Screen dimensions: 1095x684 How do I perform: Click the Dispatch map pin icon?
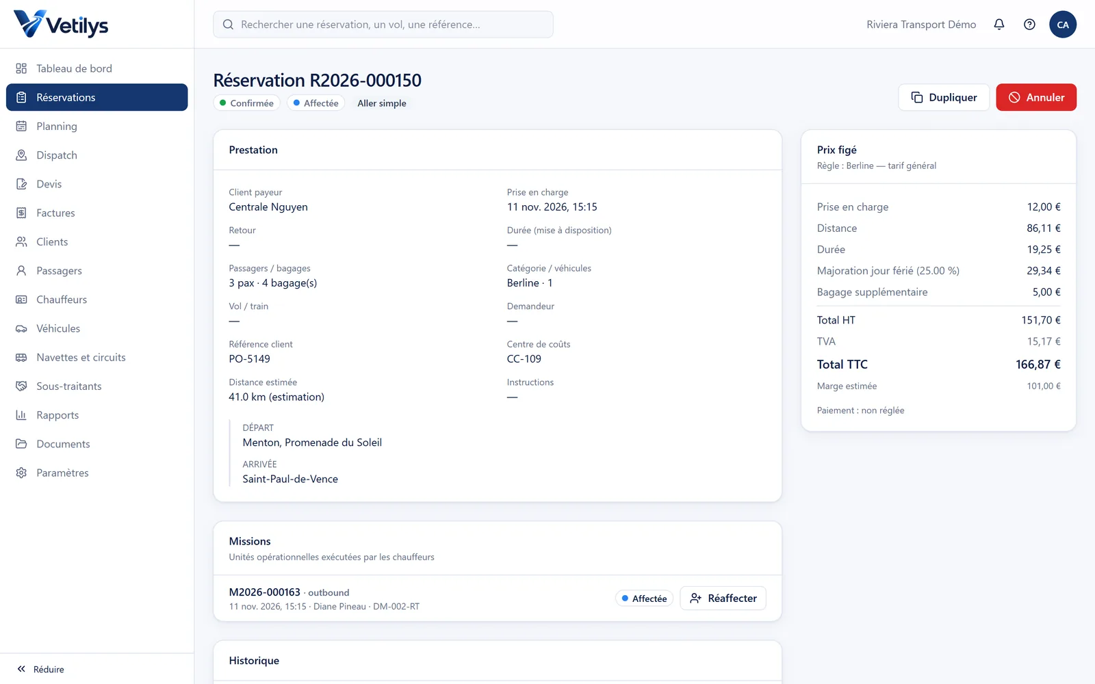(x=21, y=155)
